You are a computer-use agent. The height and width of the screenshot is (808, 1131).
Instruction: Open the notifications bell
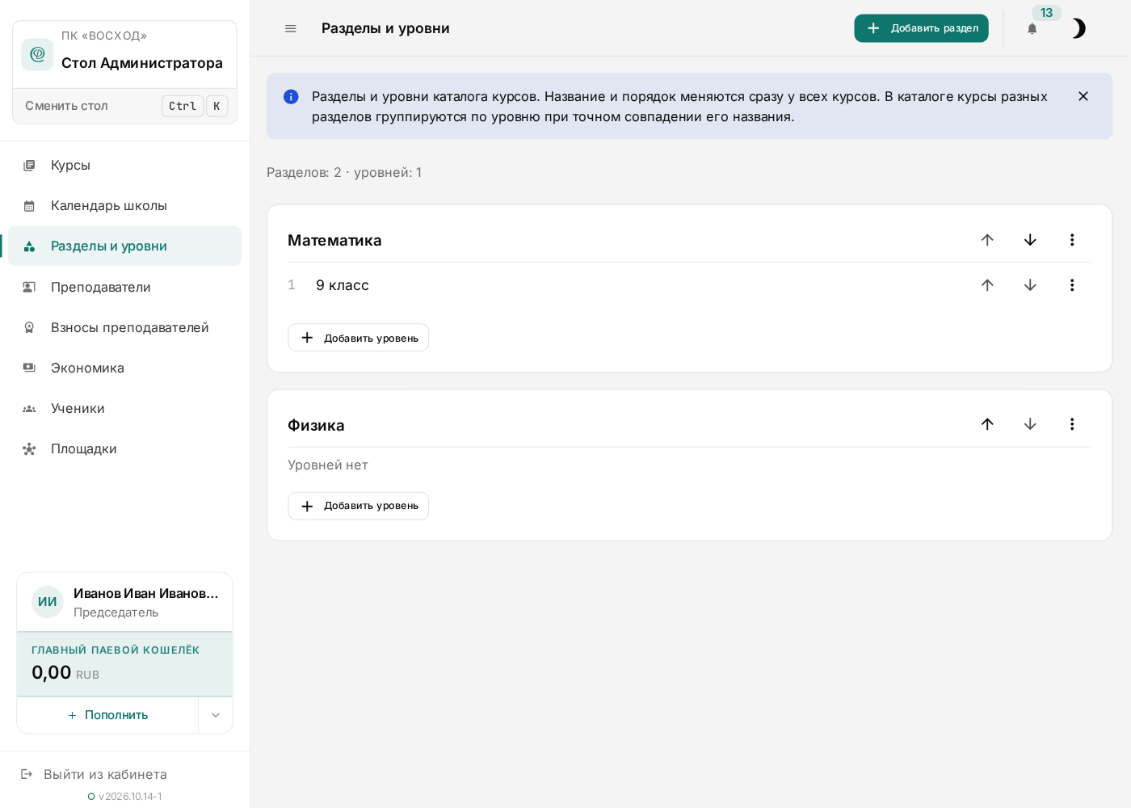pos(1032,28)
